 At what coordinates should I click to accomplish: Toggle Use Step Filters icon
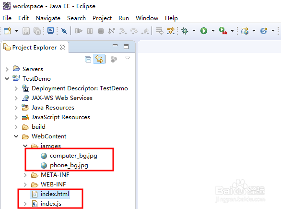click(170, 31)
